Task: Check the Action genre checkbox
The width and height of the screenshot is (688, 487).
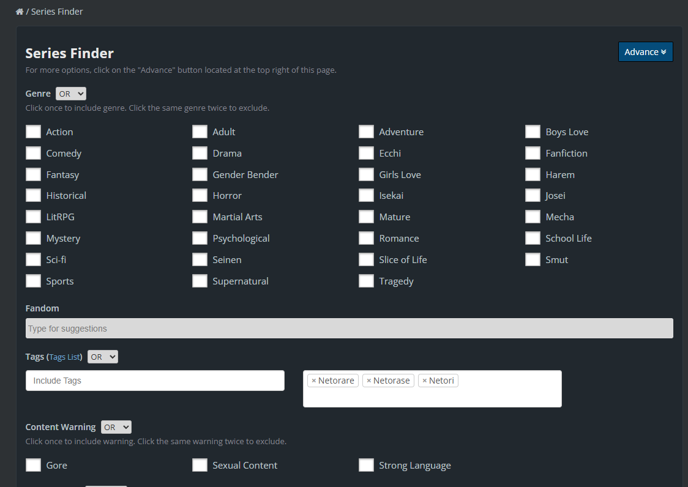Action: 34,132
